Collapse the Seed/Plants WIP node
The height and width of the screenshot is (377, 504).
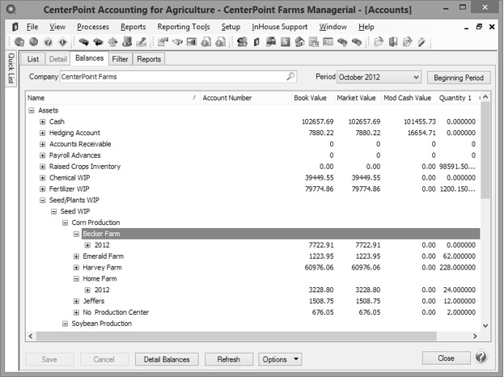point(42,201)
